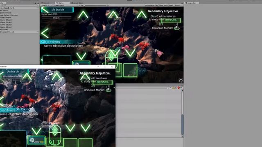Click the ALT slot in standalone window
The image size is (262, 147).
[x=54, y=143]
